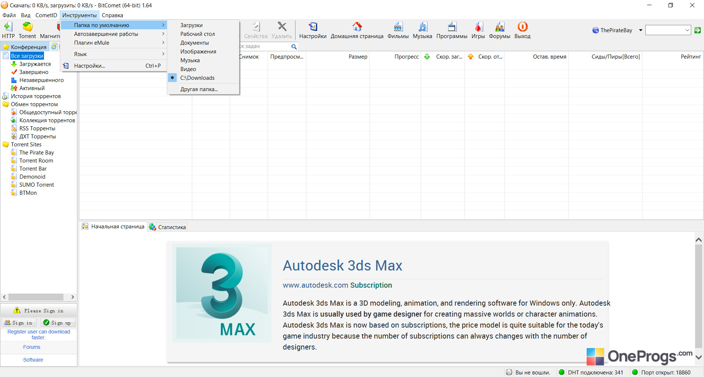Open the Фильмы toolbar icon

pos(398,26)
